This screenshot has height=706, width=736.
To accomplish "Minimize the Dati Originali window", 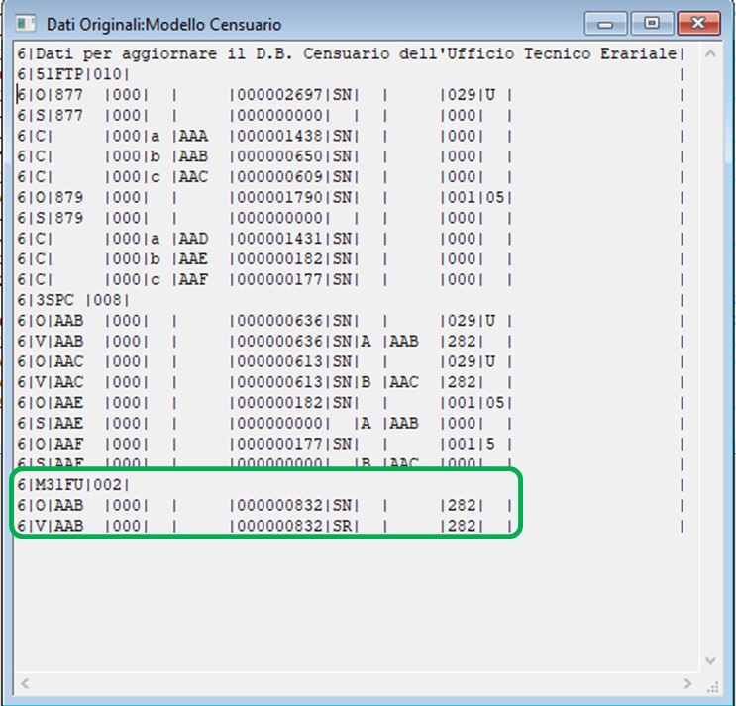I will [605, 22].
